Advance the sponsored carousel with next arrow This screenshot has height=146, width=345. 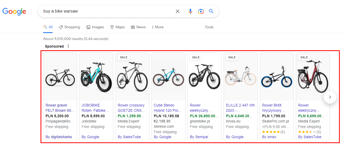(330, 97)
